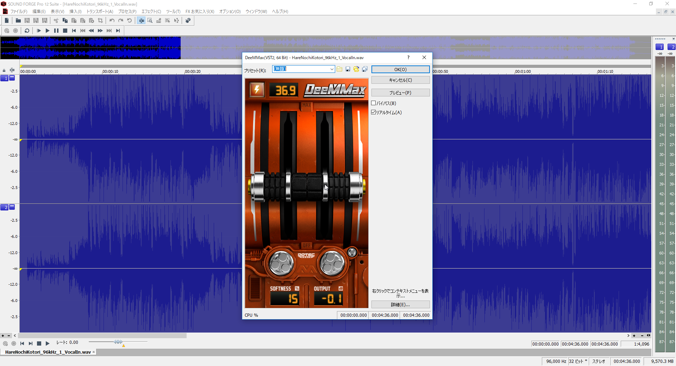Toggle the バイパス(B) bypass checkbox
This screenshot has height=366, width=676.
tap(374, 103)
